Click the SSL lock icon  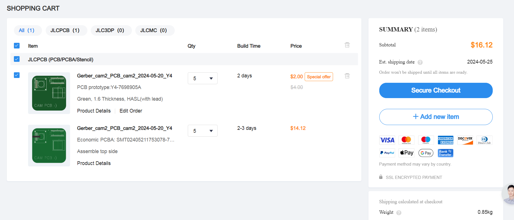381,177
